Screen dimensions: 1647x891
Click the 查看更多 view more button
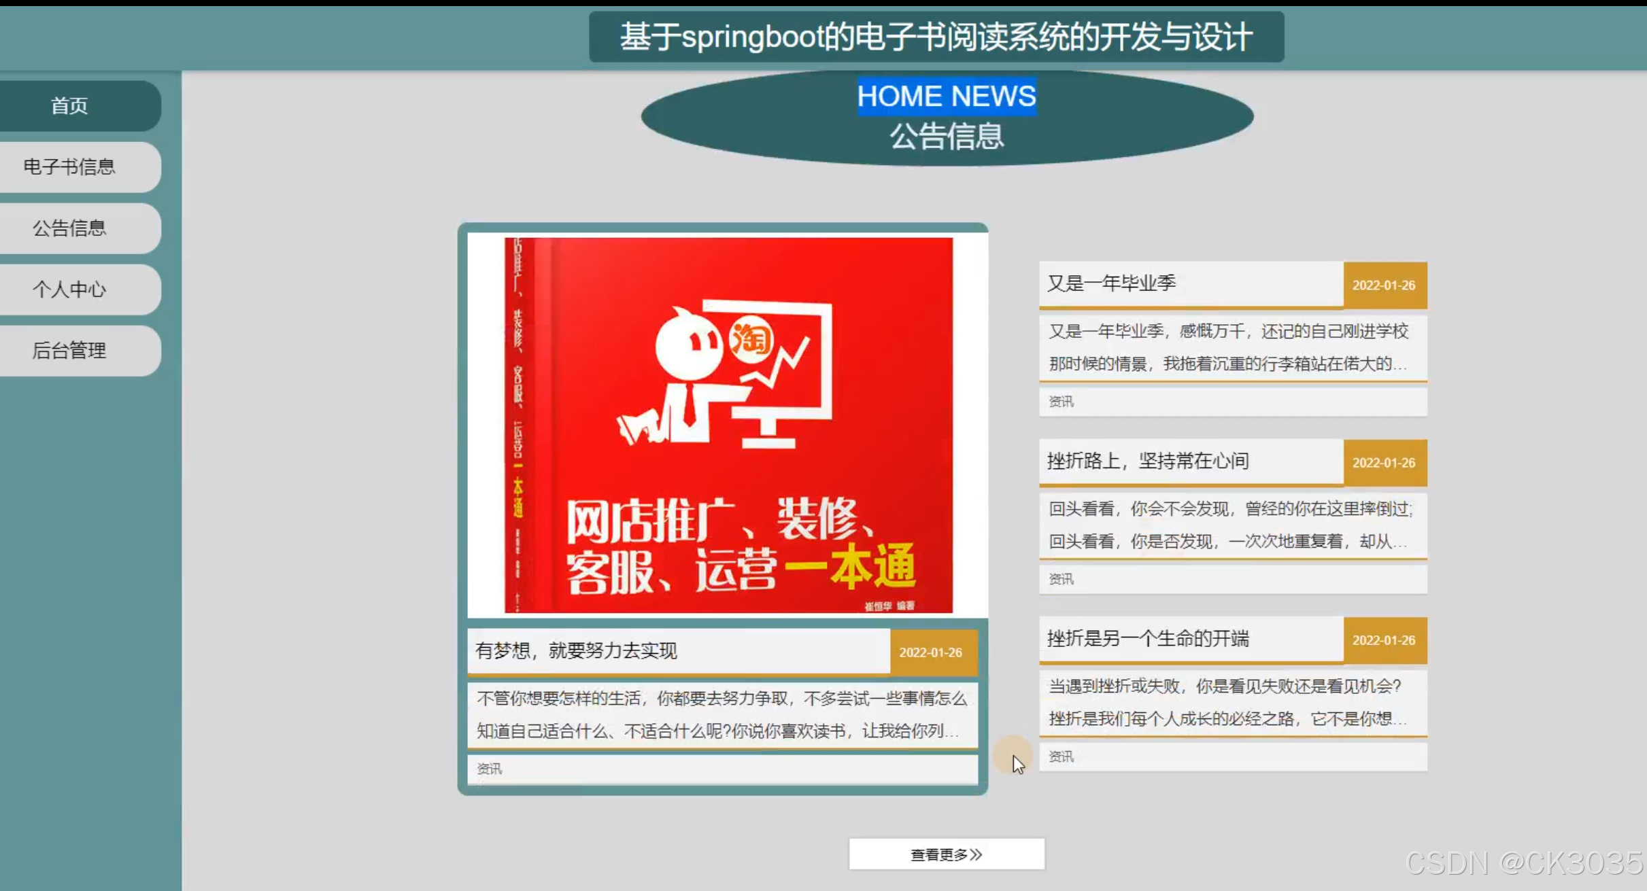pos(945,854)
